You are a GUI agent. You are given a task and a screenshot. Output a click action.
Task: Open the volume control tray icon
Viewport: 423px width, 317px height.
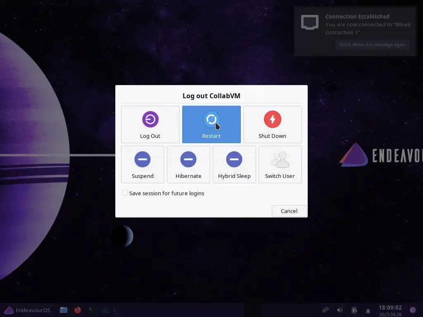click(x=340, y=310)
